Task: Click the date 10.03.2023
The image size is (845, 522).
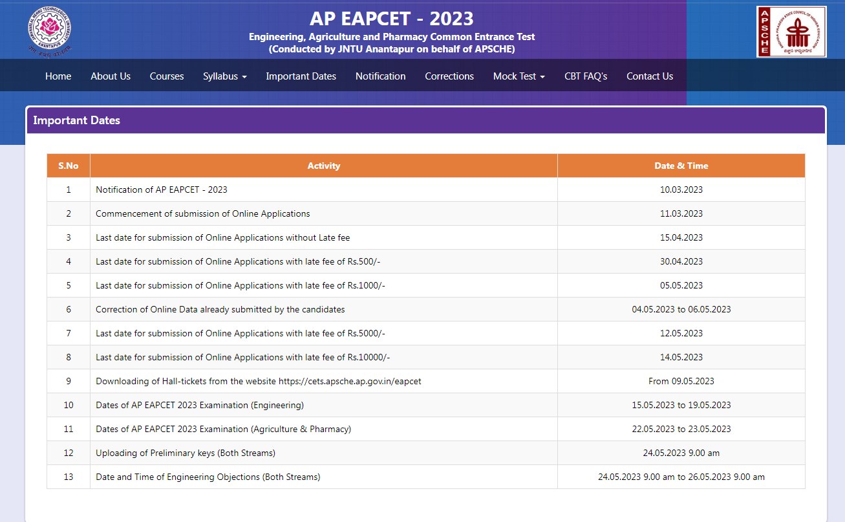Action: click(681, 190)
